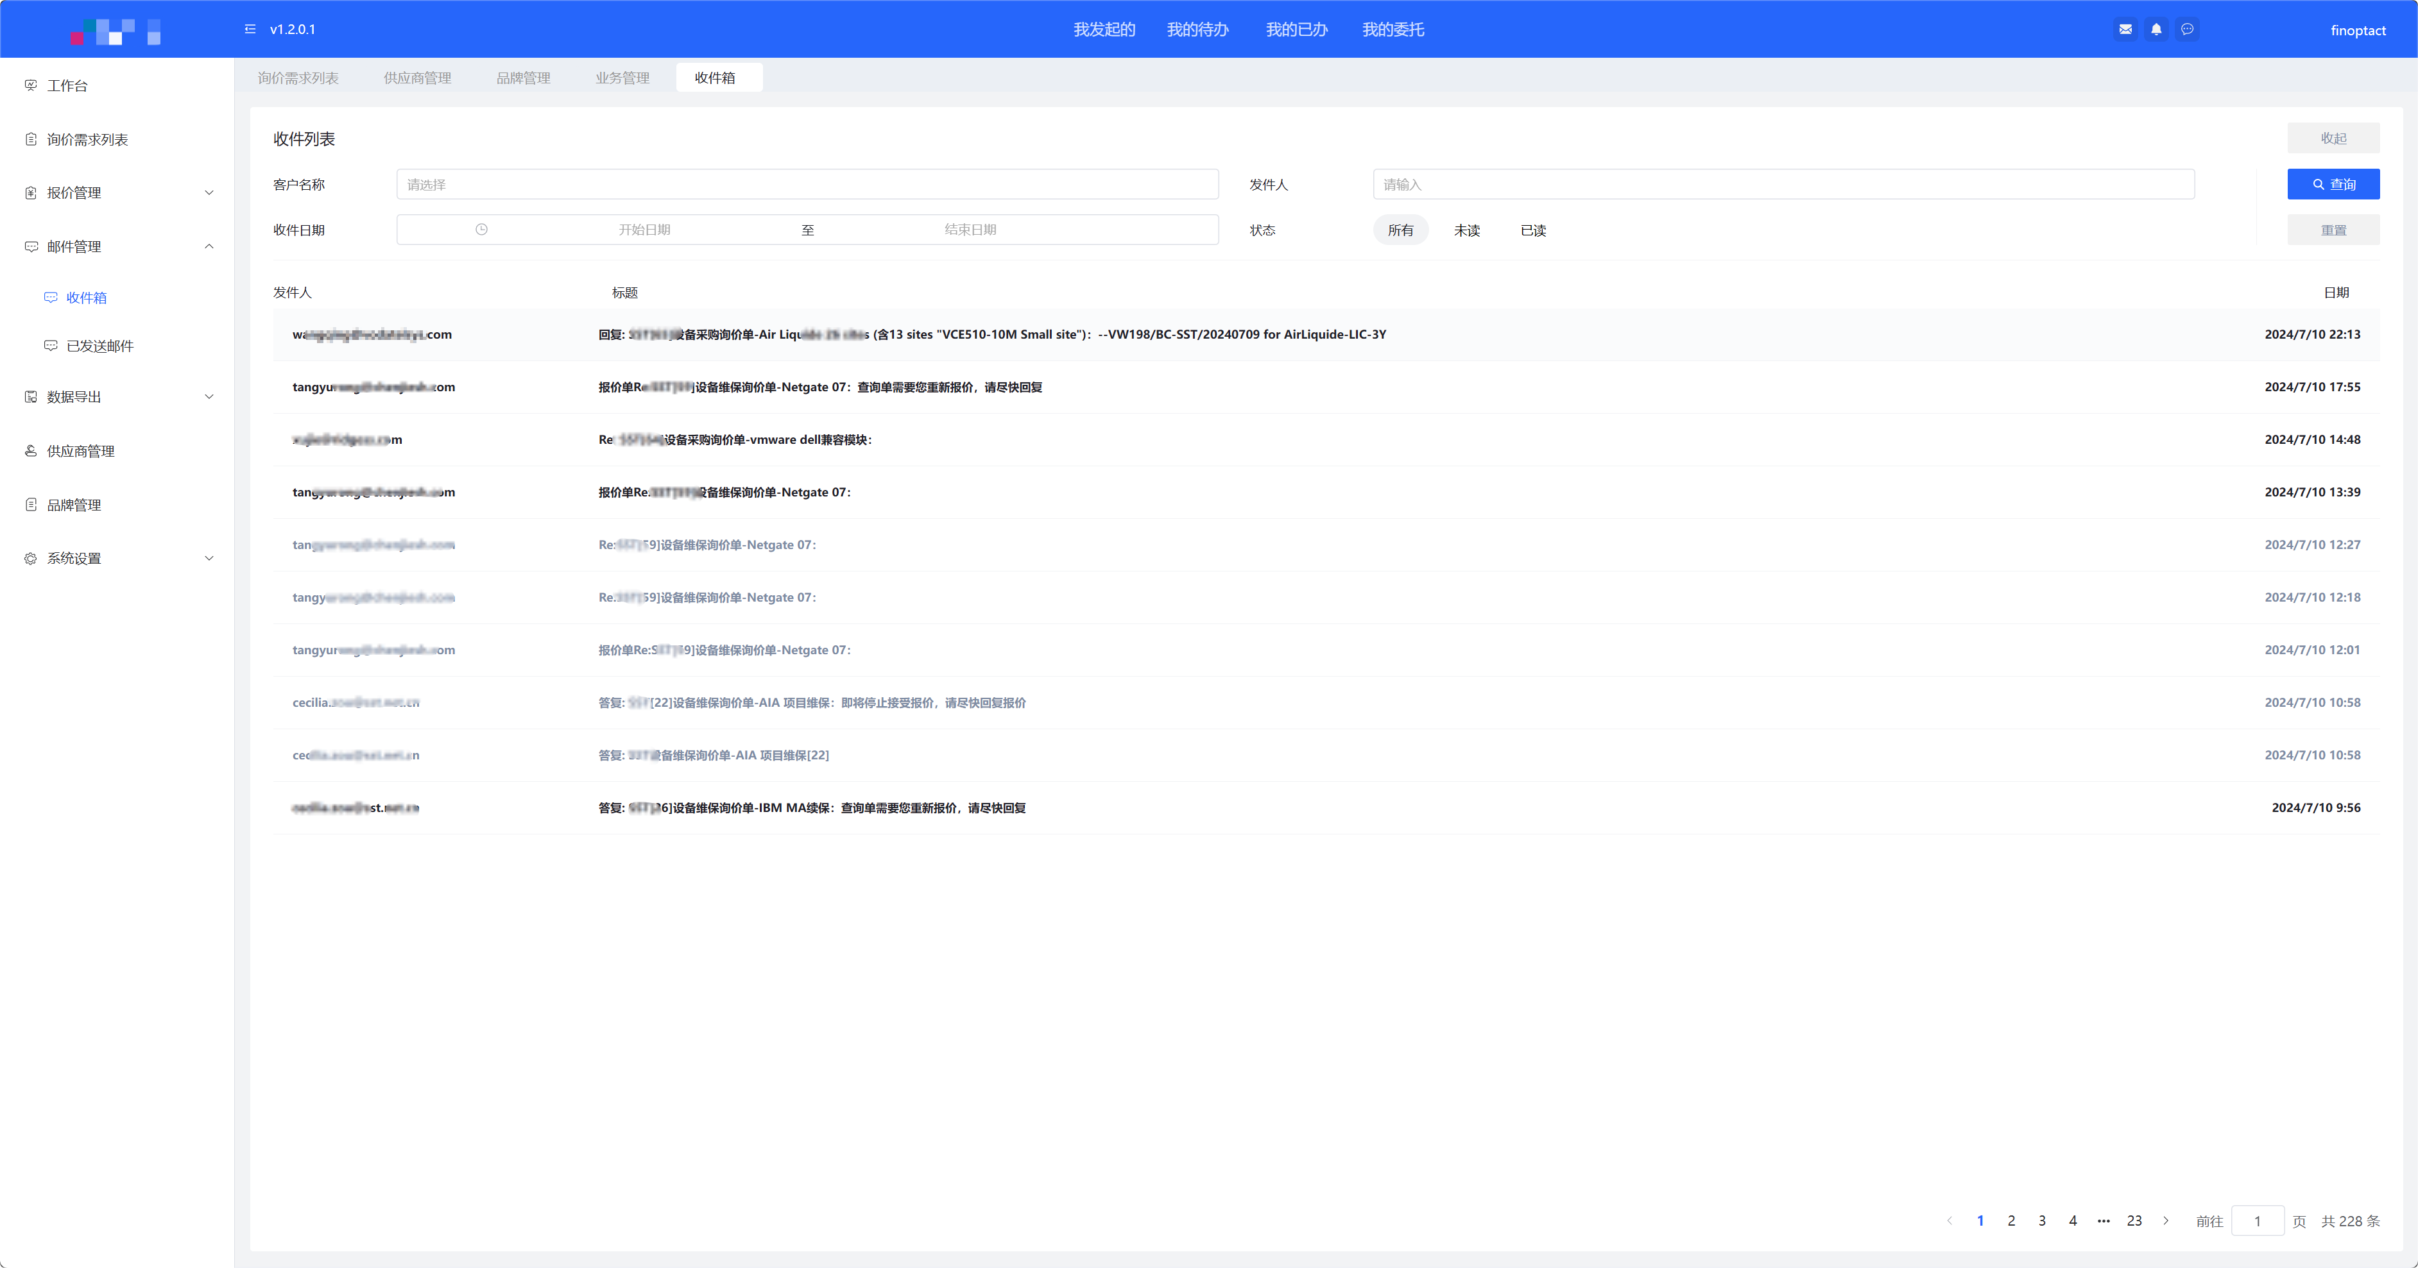2418x1268 pixels.
Task: Open the notification bell icon
Action: point(2156,29)
